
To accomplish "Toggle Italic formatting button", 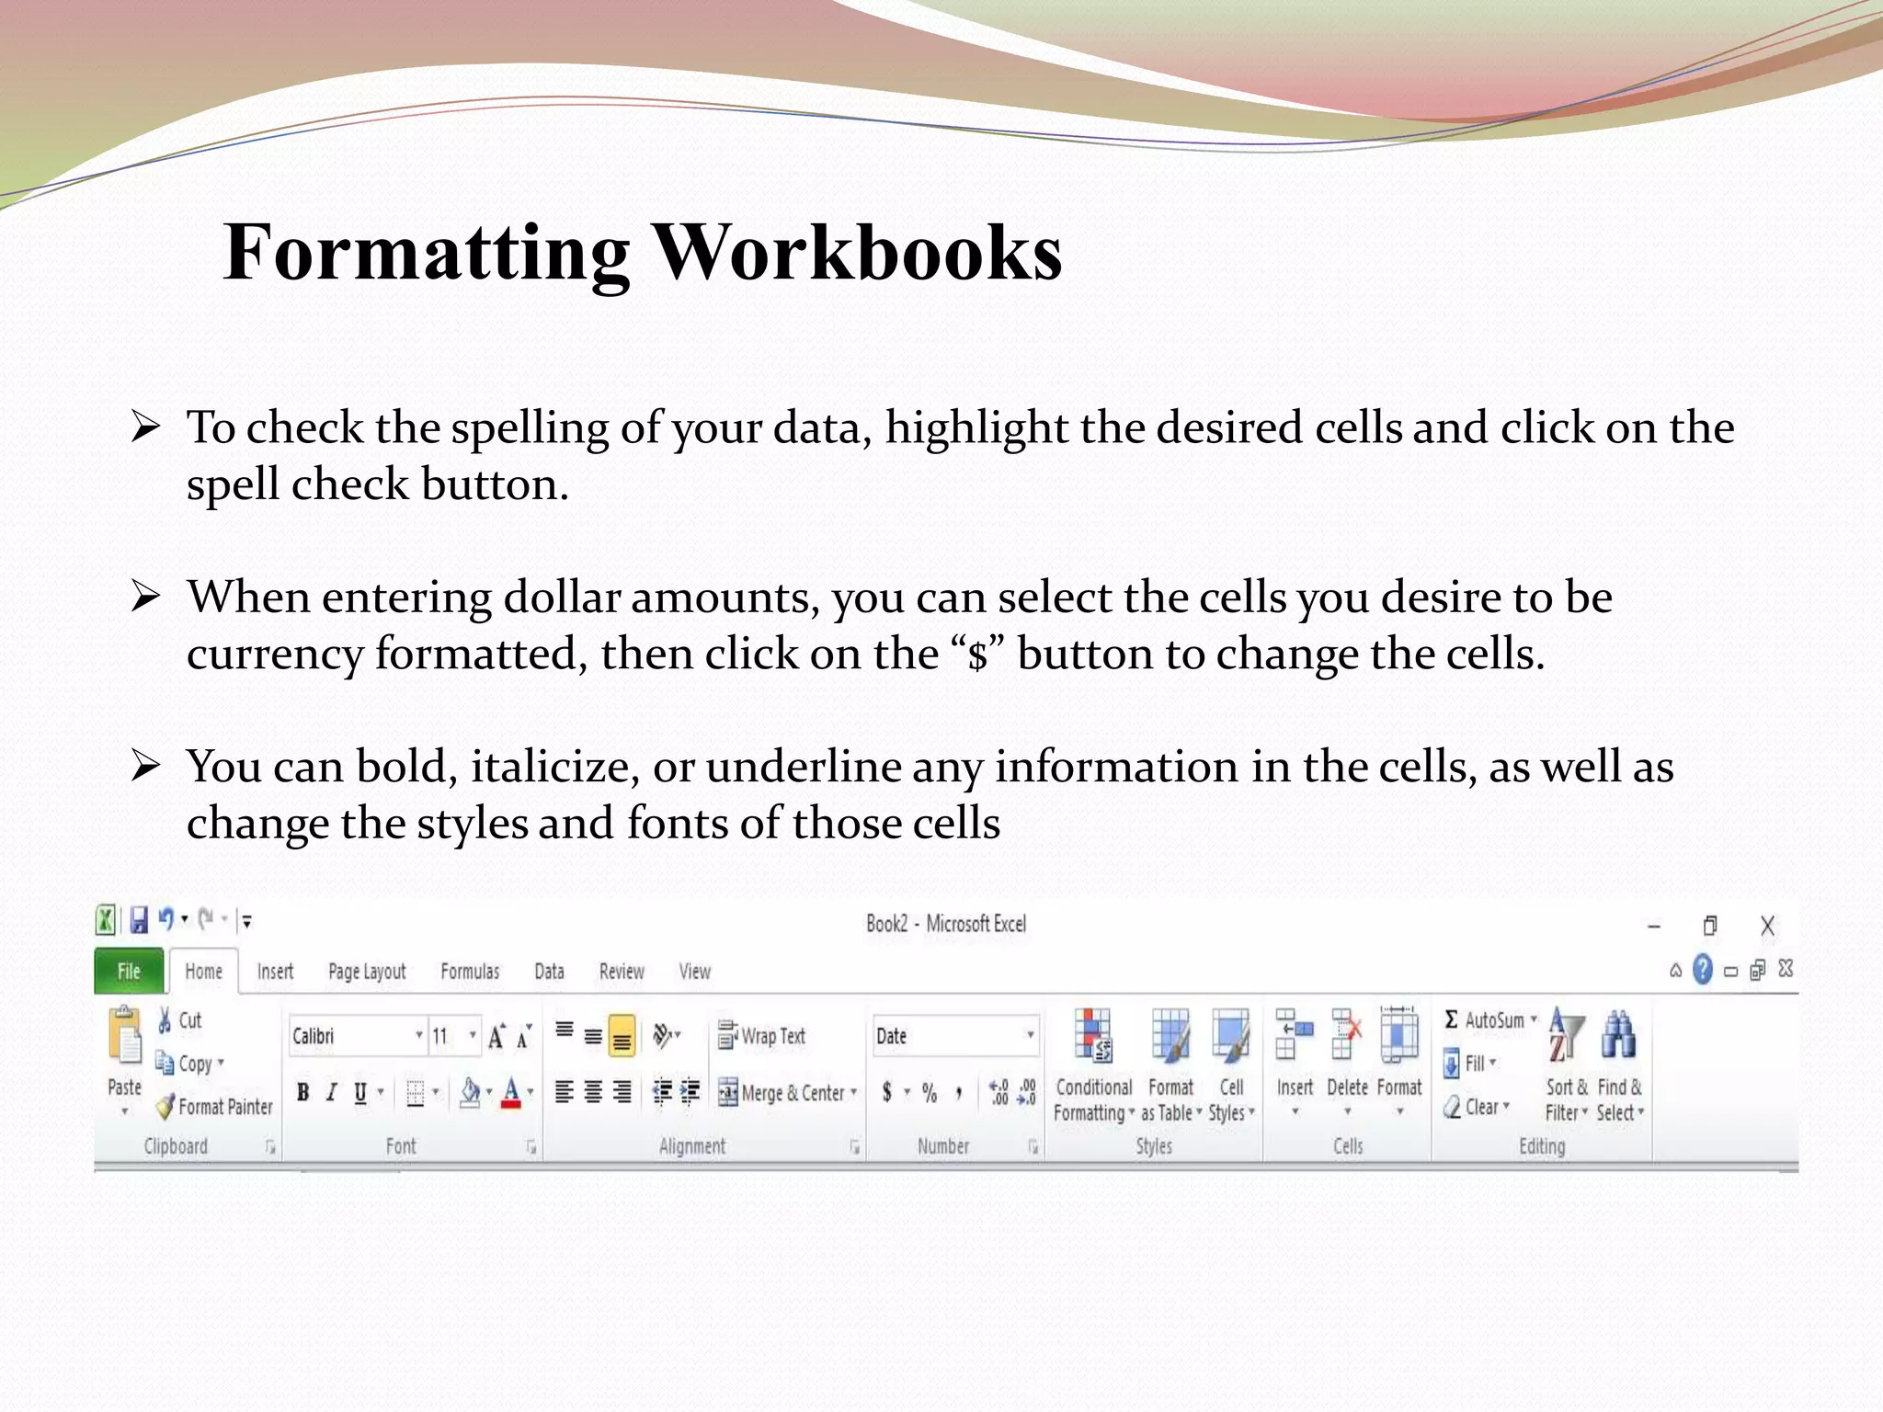I will (x=332, y=1092).
